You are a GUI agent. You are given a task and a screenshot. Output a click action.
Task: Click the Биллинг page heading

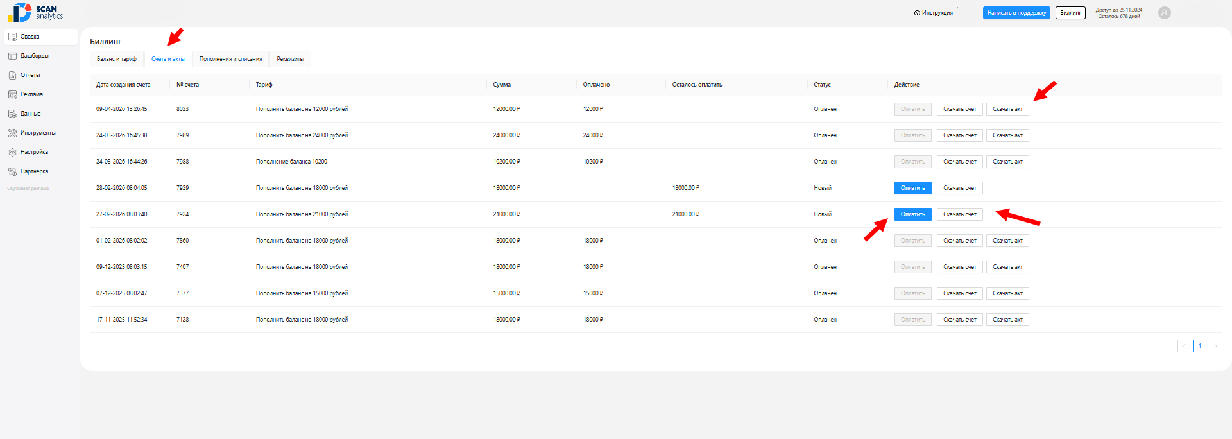coord(106,42)
